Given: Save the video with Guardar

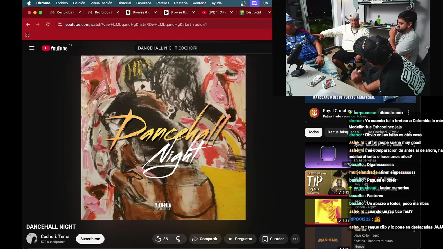Looking at the screenshot, I should (273, 239).
